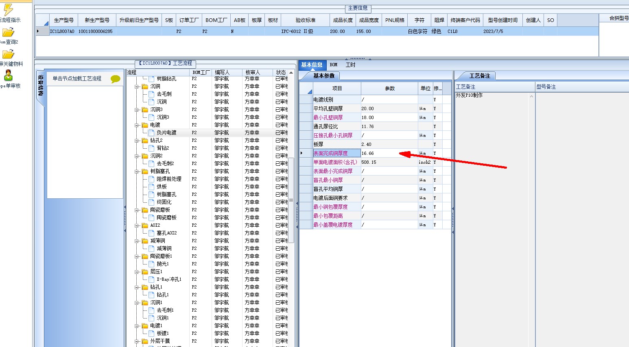Click the document icon beside 去毛刺1
629x347 pixels.
pos(152,310)
